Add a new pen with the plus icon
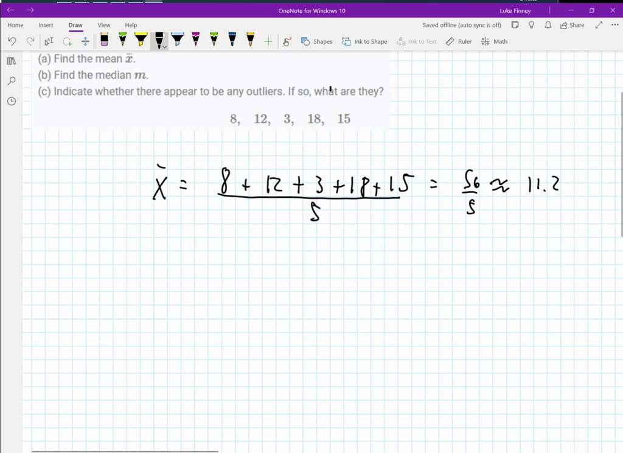The image size is (623, 453). coord(268,41)
